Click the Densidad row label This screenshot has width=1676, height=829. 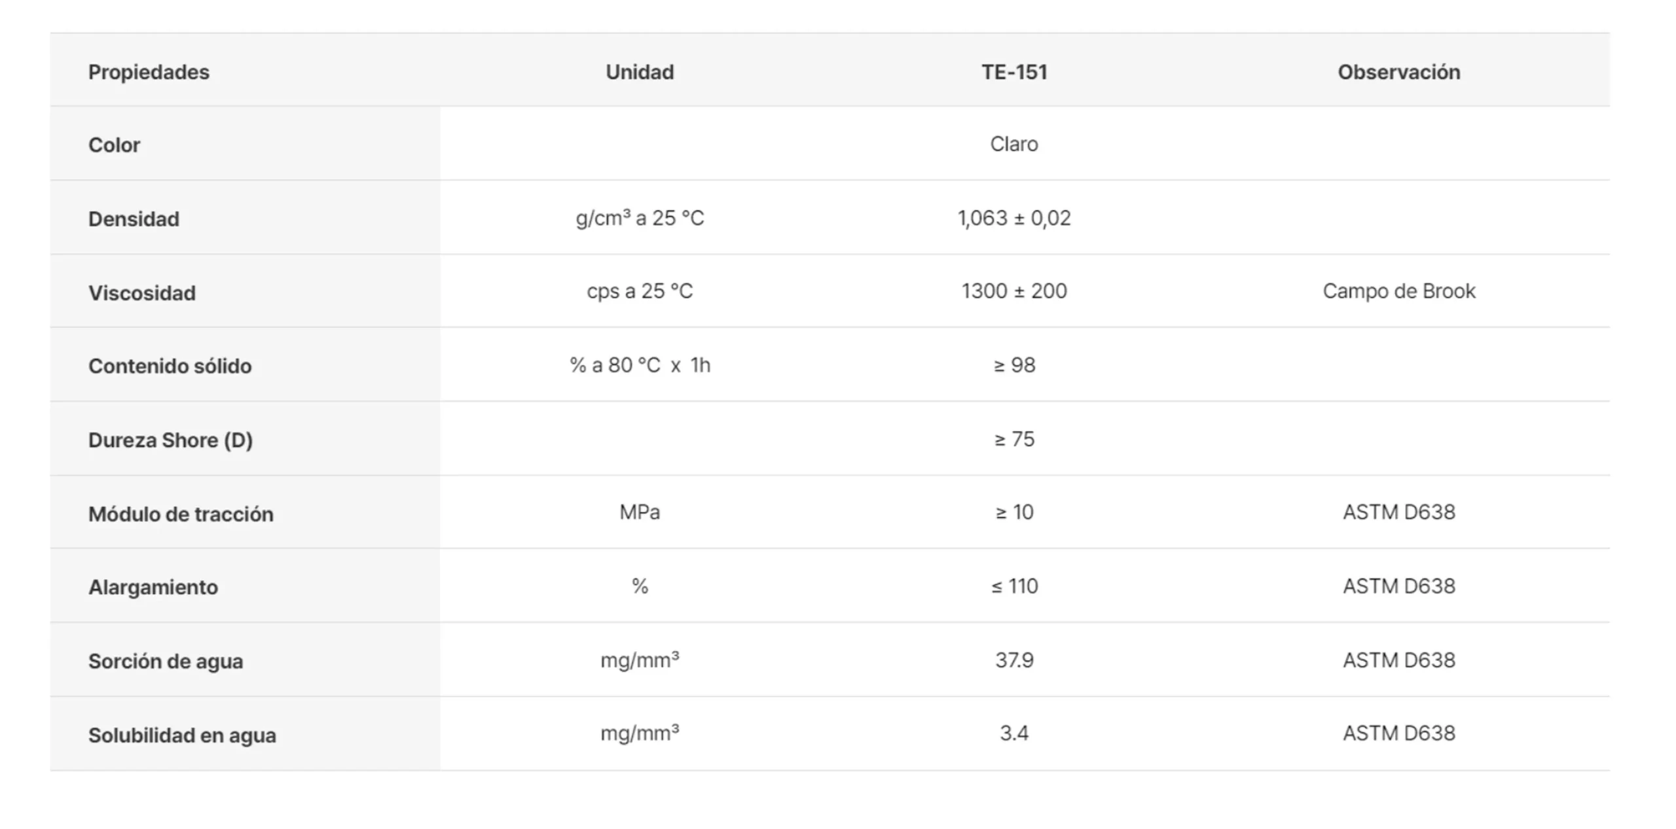click(134, 219)
